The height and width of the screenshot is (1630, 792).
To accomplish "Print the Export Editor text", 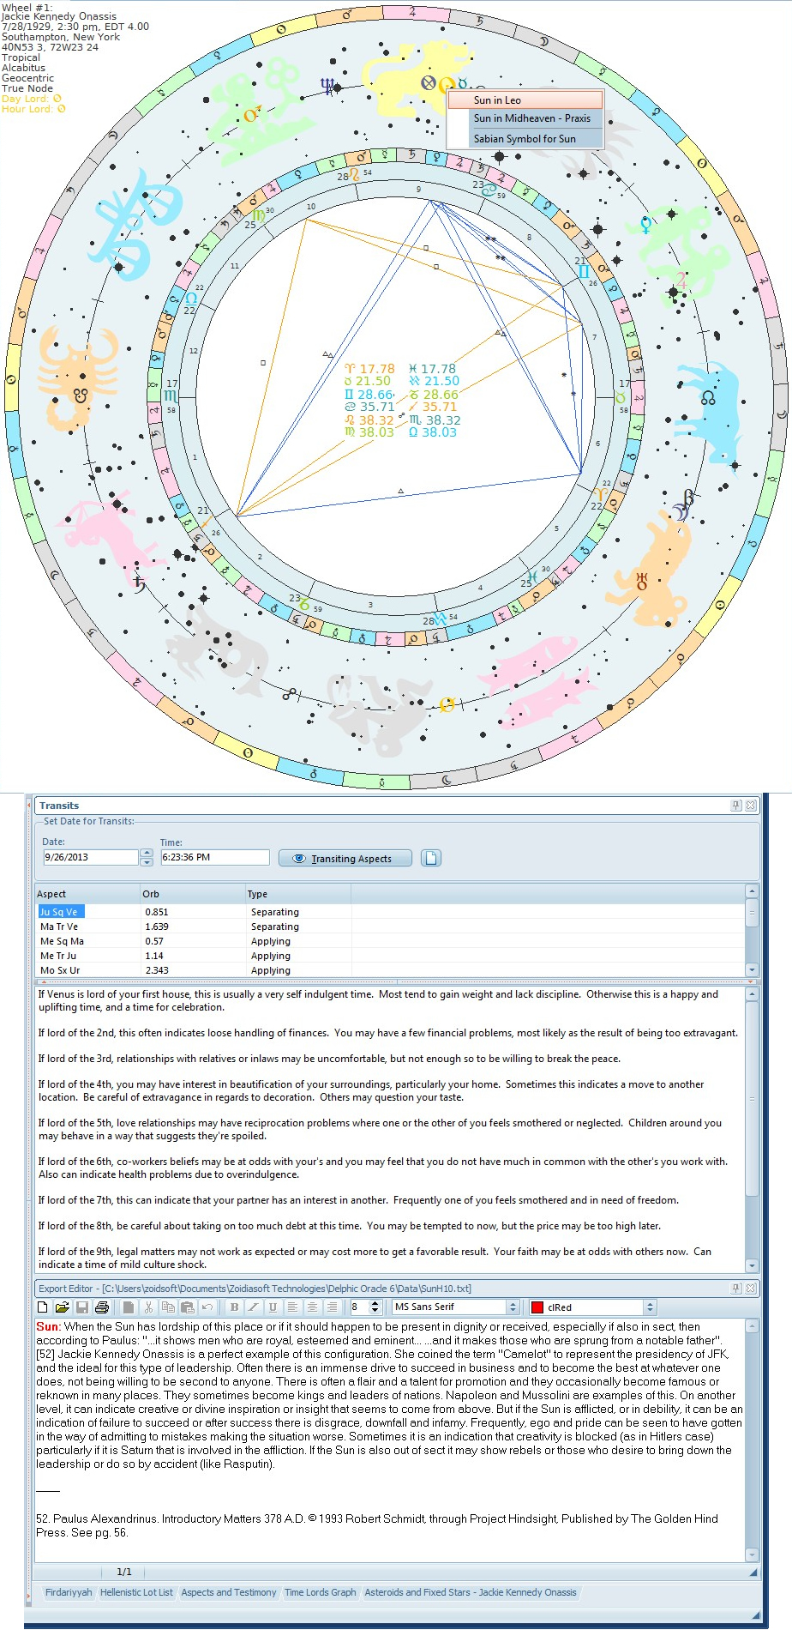I will pyautogui.click(x=102, y=1307).
